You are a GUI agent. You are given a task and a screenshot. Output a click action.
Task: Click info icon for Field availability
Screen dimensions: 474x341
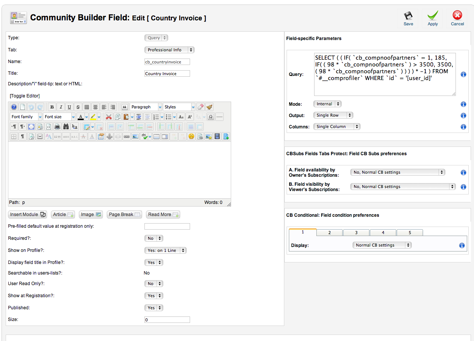point(463,173)
